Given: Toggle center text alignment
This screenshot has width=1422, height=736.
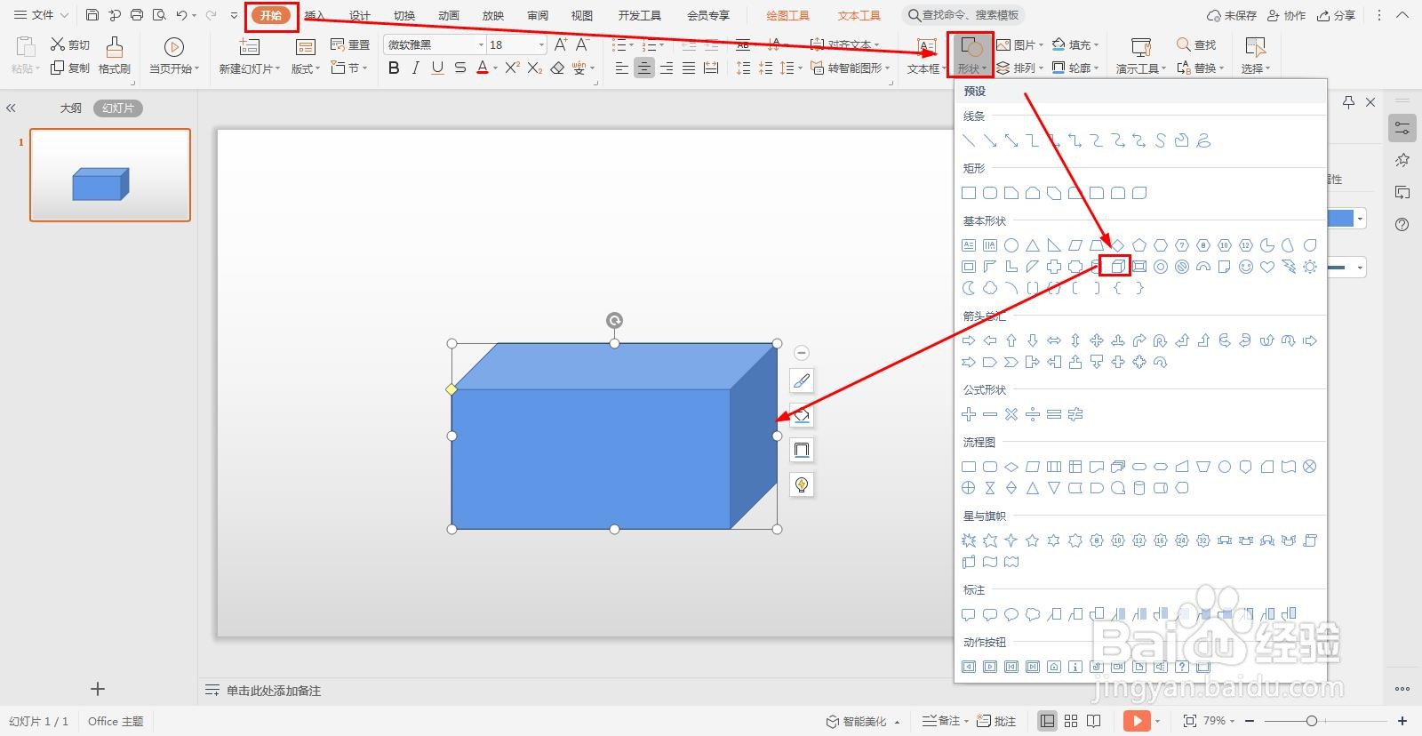Looking at the screenshot, I should point(644,68).
